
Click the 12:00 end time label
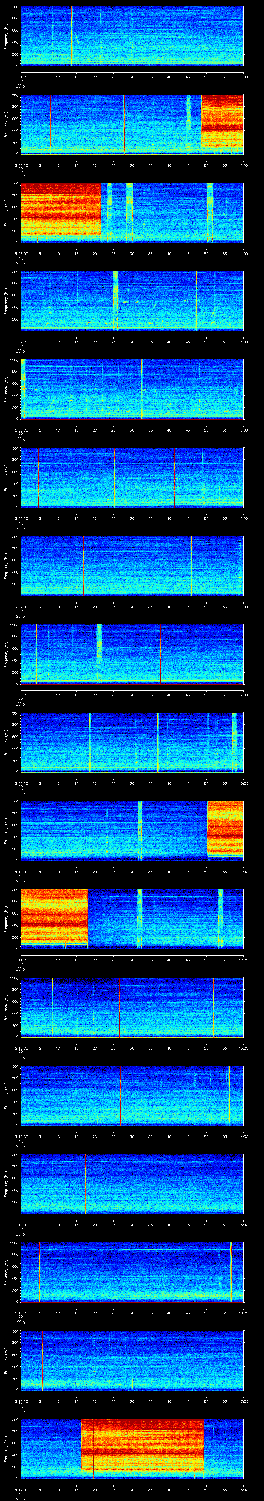(x=243, y=960)
